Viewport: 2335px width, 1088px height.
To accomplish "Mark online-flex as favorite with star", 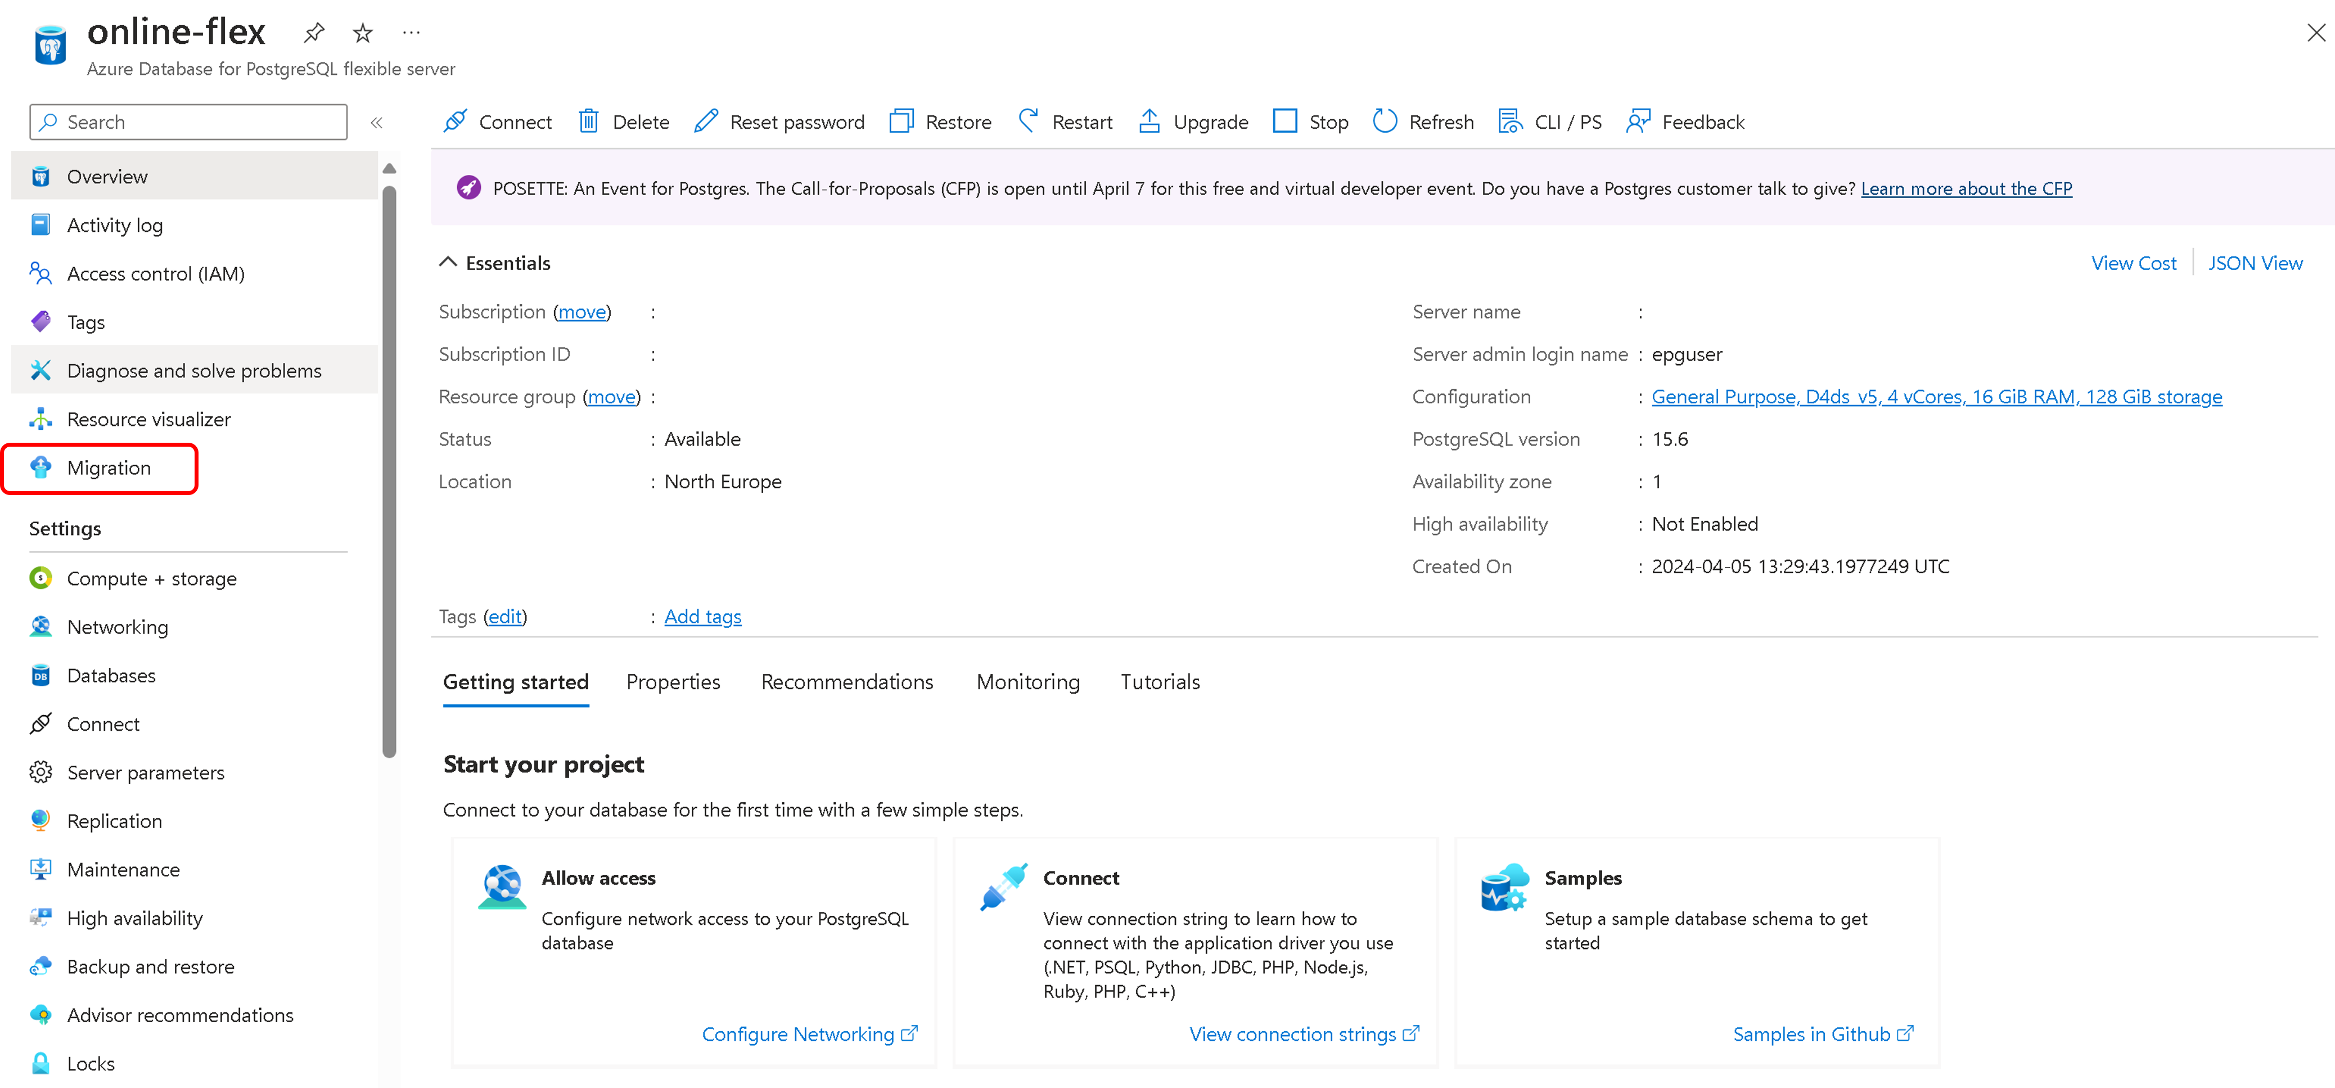I will pyautogui.click(x=363, y=34).
